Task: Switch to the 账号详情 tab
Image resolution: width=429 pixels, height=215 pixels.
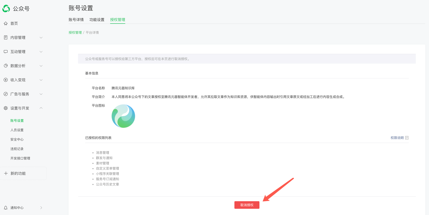Action: pos(76,20)
